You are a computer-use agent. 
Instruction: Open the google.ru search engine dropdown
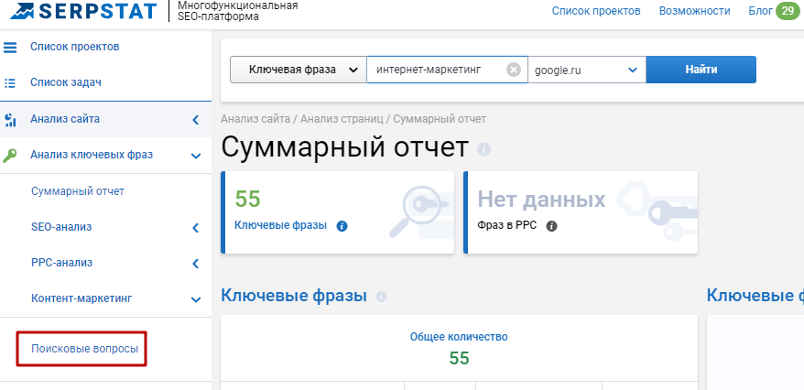(587, 70)
